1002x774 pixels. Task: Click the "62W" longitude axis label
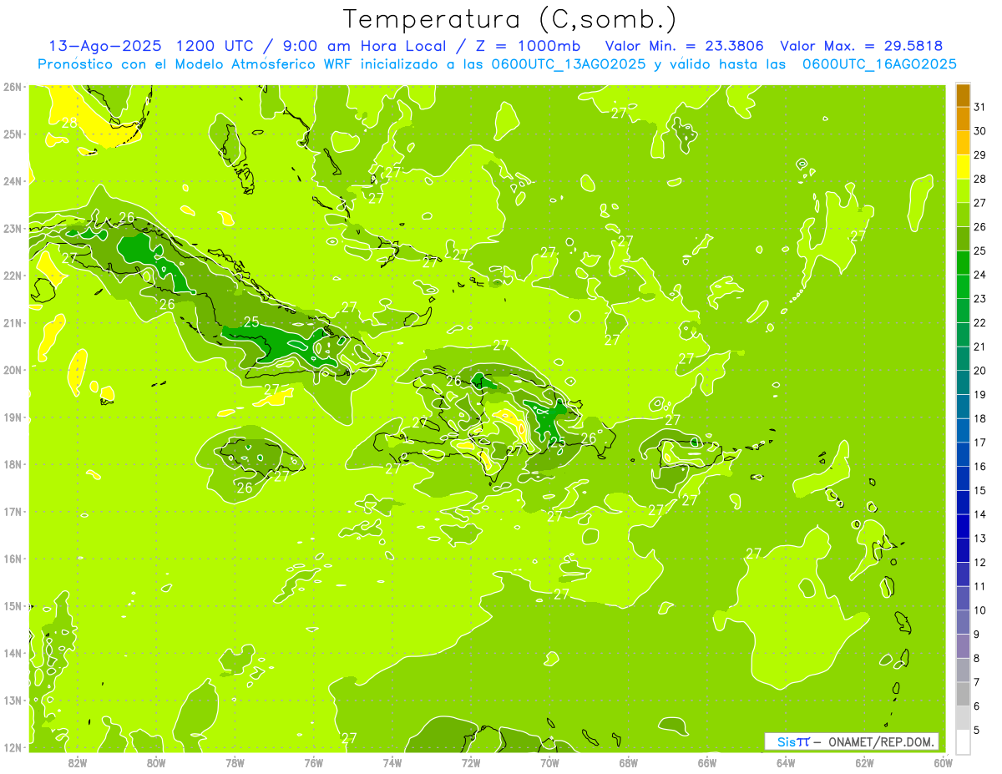pyautogui.click(x=864, y=762)
